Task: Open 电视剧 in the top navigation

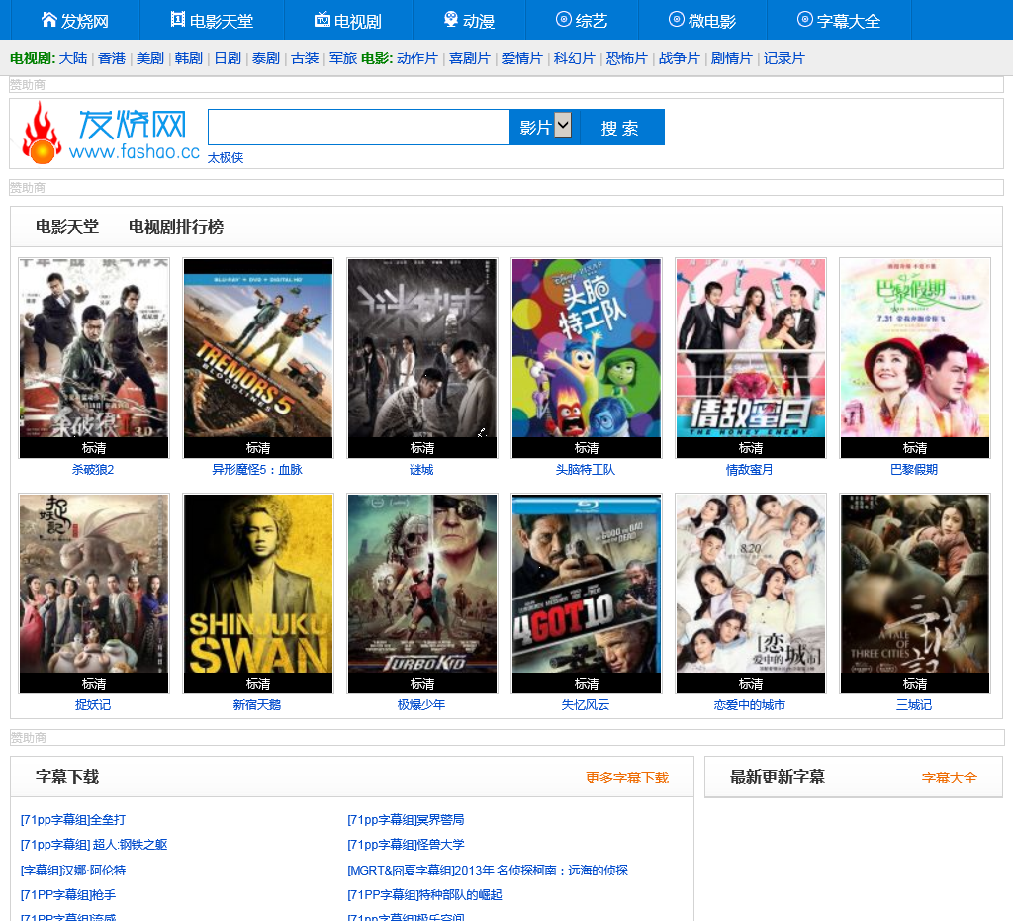Action: pos(357,21)
